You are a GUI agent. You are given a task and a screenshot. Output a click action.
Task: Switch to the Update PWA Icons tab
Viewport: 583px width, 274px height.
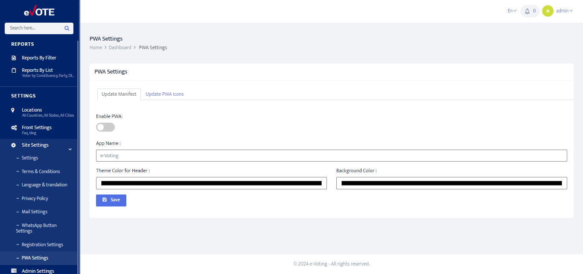165,94
